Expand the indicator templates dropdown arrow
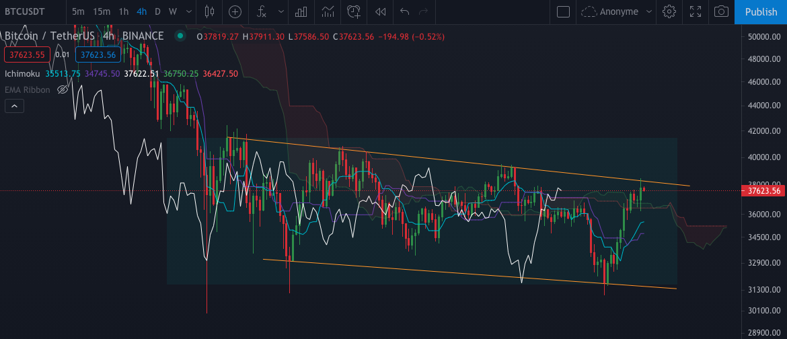This screenshot has height=339, width=787. click(281, 11)
